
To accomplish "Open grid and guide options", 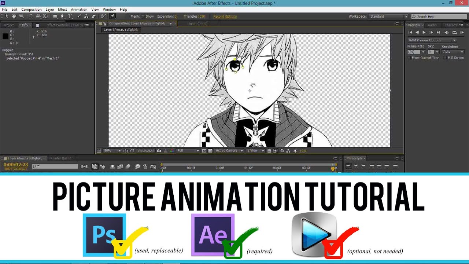I will pos(126,151).
